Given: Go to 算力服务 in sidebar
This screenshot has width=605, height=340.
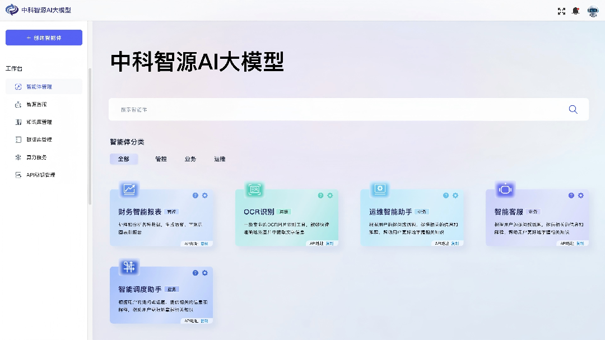Looking at the screenshot, I should point(36,157).
